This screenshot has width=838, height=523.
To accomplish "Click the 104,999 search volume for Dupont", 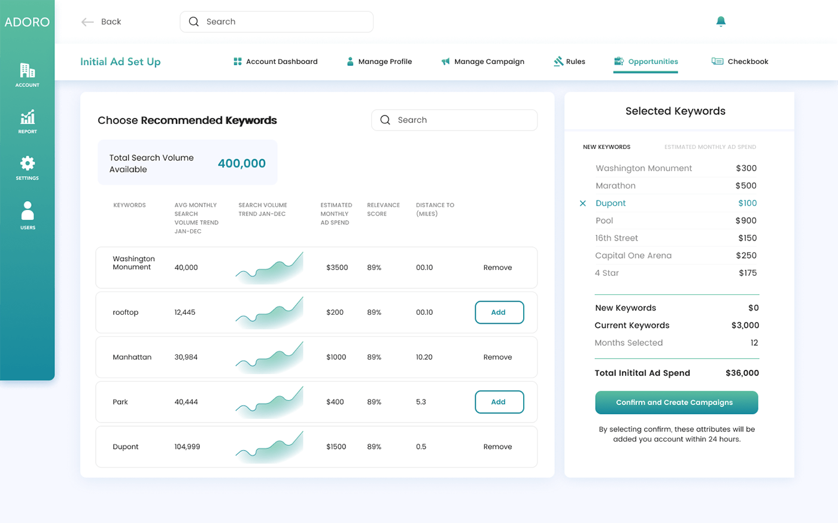I will tap(187, 447).
